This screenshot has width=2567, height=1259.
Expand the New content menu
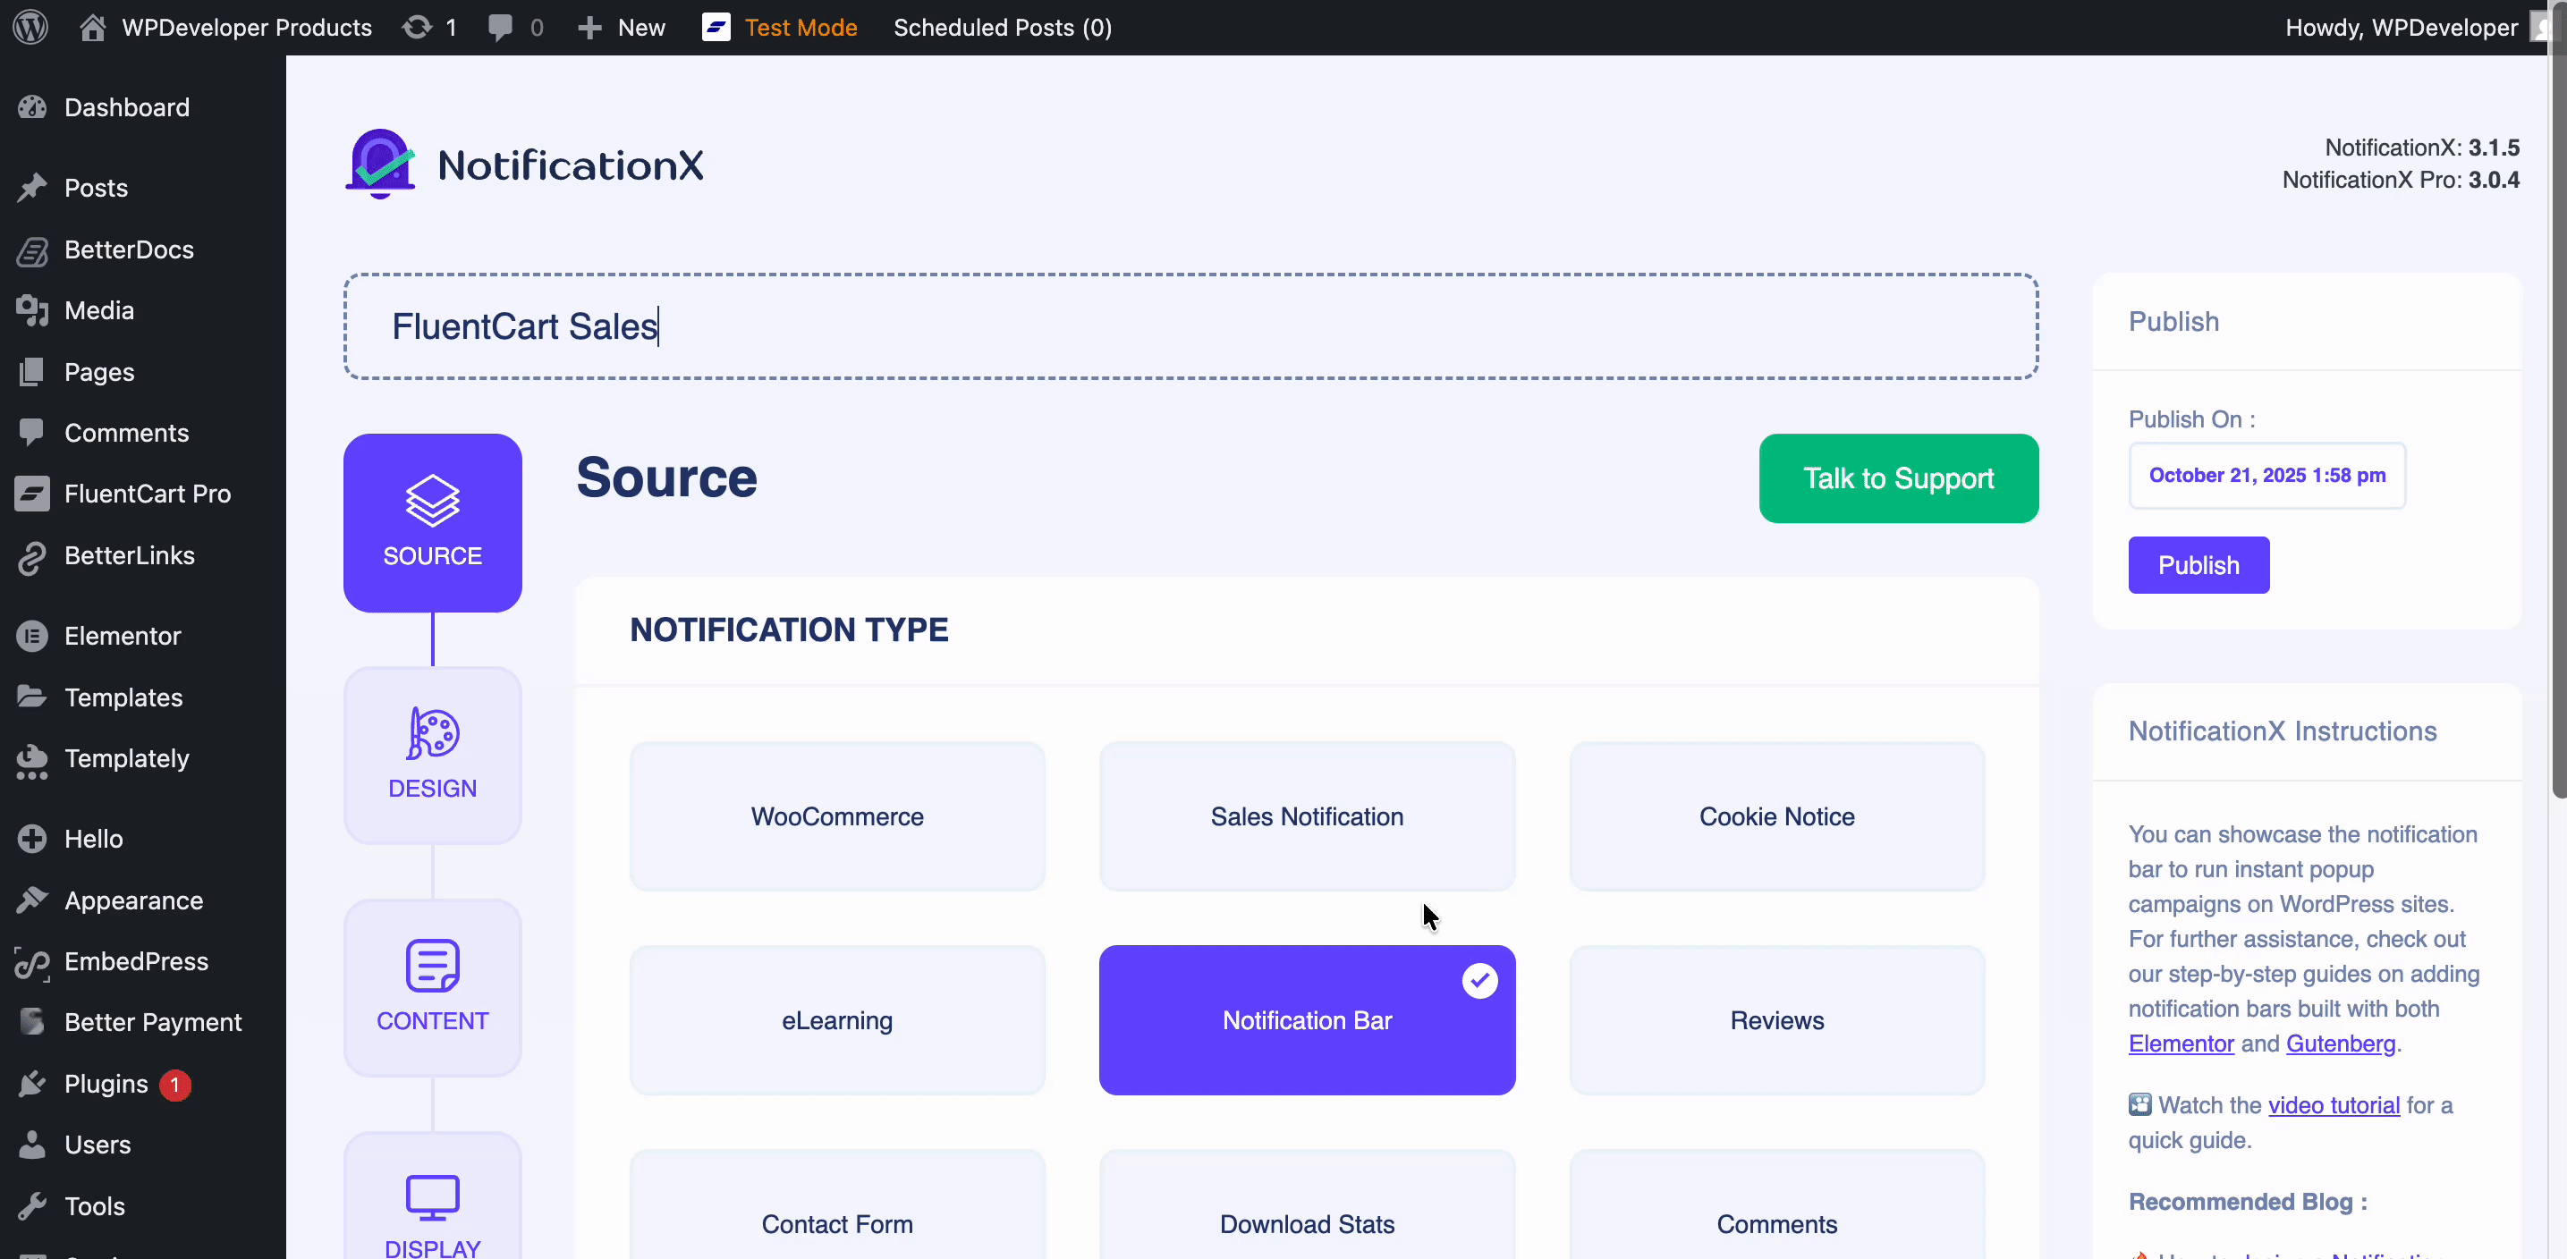coord(622,27)
